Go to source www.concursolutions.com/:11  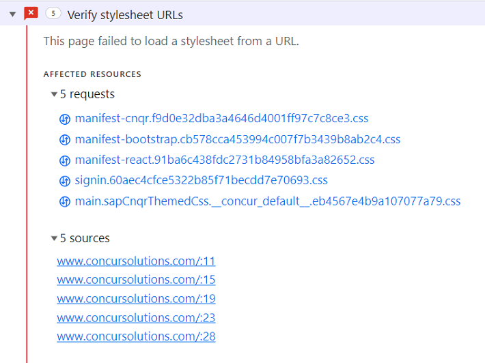pyautogui.click(x=136, y=261)
